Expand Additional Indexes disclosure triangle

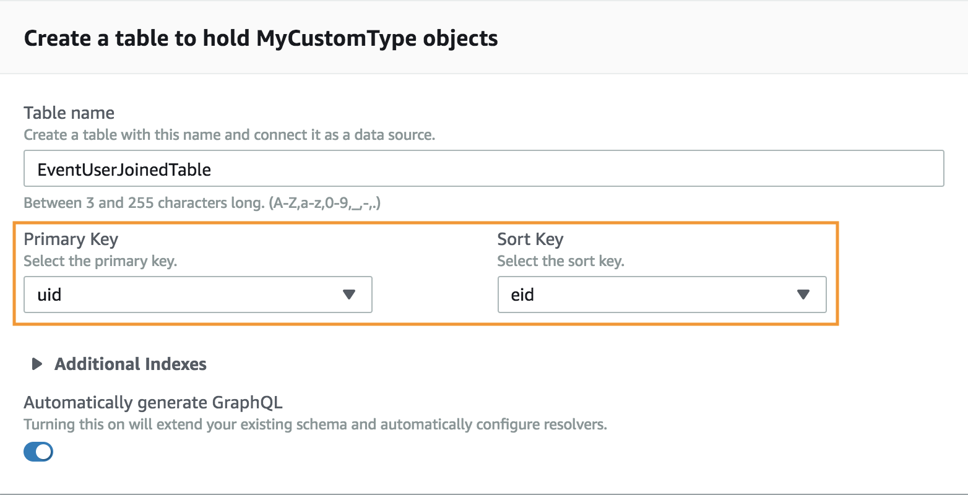(x=37, y=364)
